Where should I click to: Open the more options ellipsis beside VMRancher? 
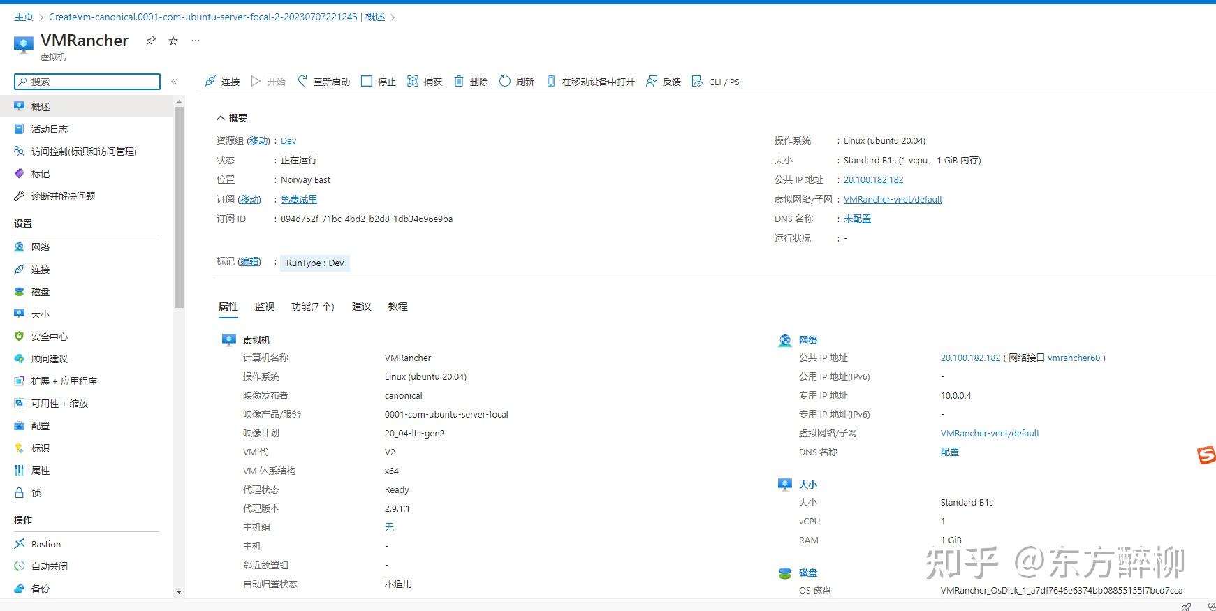(x=196, y=41)
